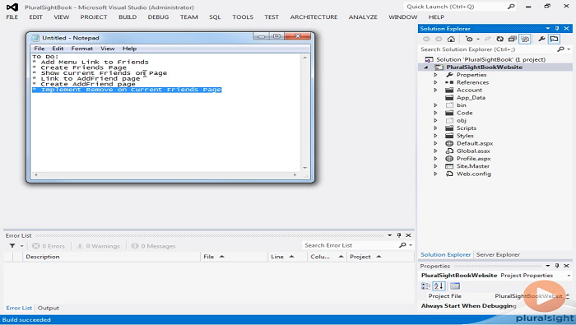
Task: Sort Error List by Project column
Action: coord(380,257)
